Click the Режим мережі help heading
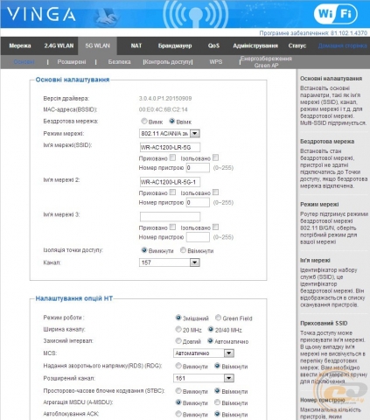Screen dimensions: 370x420 pos(319,204)
